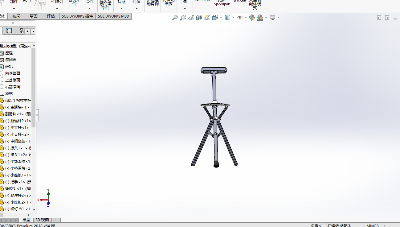400x227 pixels.
Task: Click the part icon beside 腿连杆2<3>
Action: click(2, 196)
